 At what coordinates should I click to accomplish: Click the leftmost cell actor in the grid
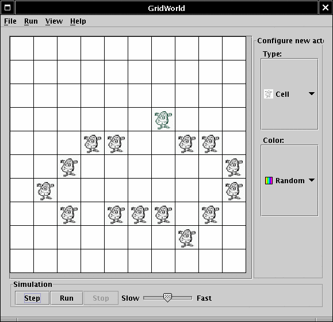point(45,191)
